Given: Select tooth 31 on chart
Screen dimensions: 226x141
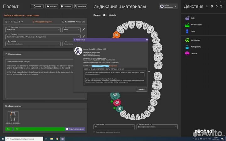Looking at the screenshot, I should coord(138,117).
